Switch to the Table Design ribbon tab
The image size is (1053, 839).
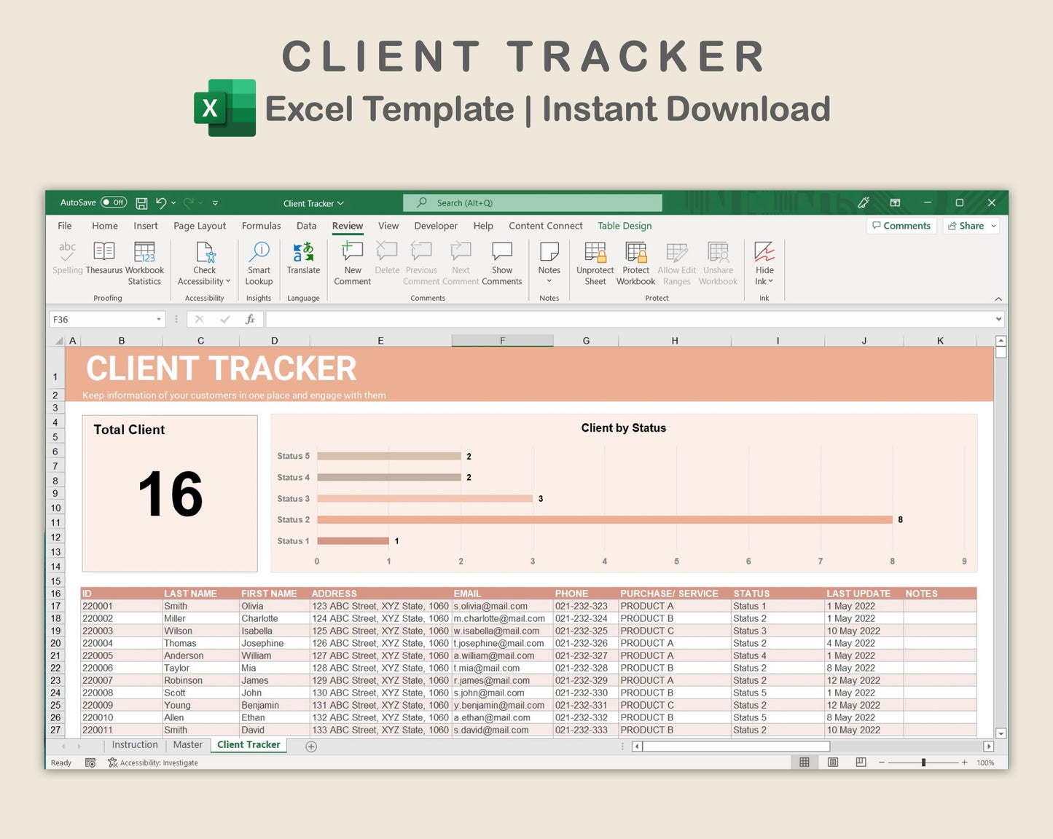tap(624, 226)
